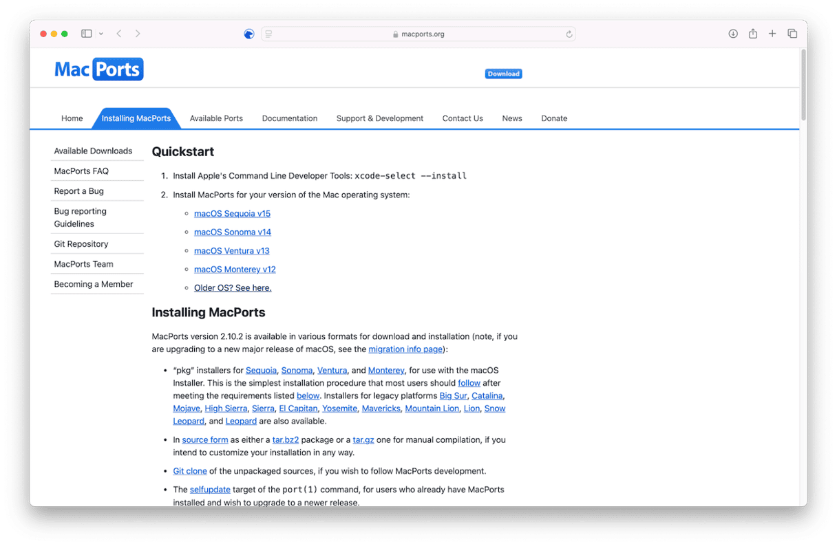Open the migration info page link
This screenshot has width=837, height=546.
pos(406,349)
